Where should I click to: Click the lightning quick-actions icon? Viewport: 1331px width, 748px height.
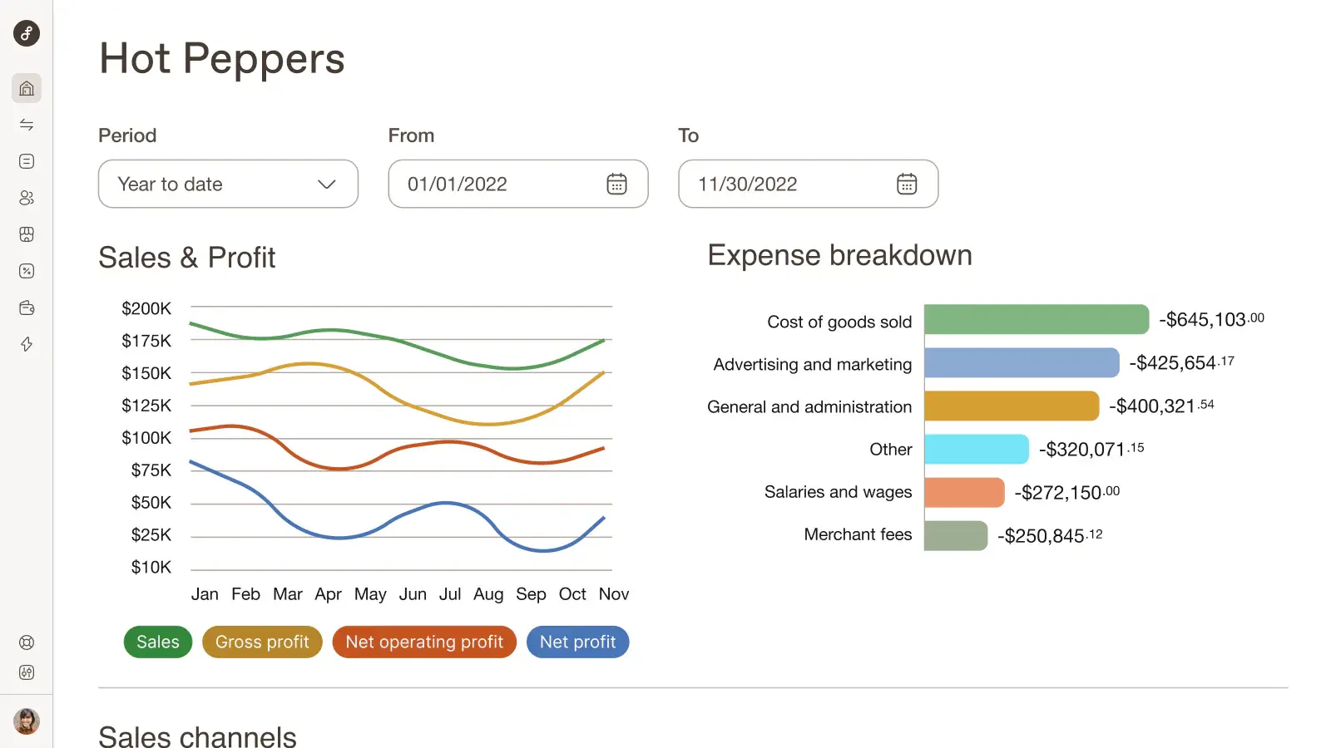pyautogui.click(x=27, y=344)
